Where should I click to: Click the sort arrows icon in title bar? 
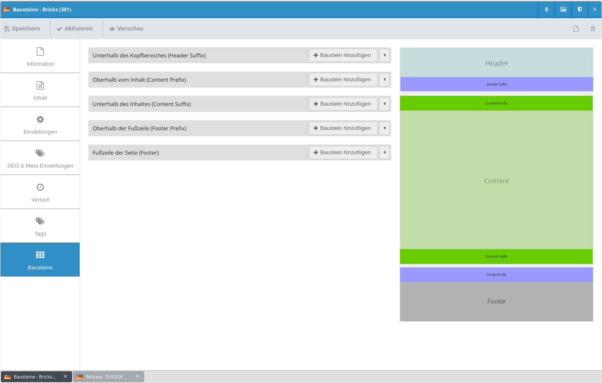click(x=546, y=9)
